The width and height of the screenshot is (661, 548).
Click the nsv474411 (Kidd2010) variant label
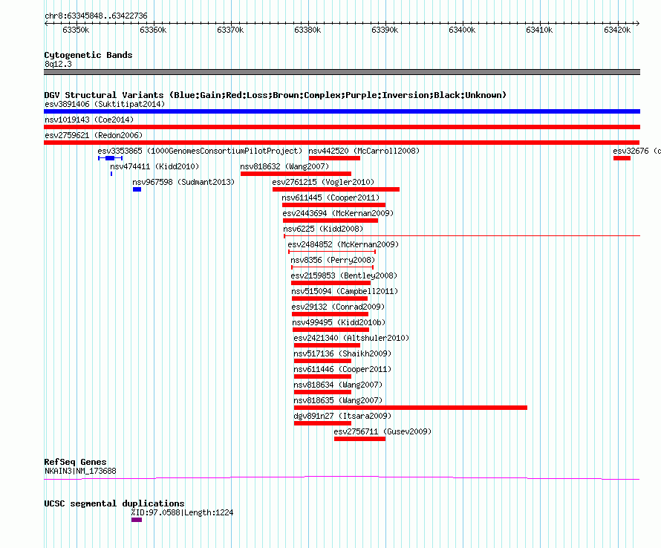[x=154, y=166]
